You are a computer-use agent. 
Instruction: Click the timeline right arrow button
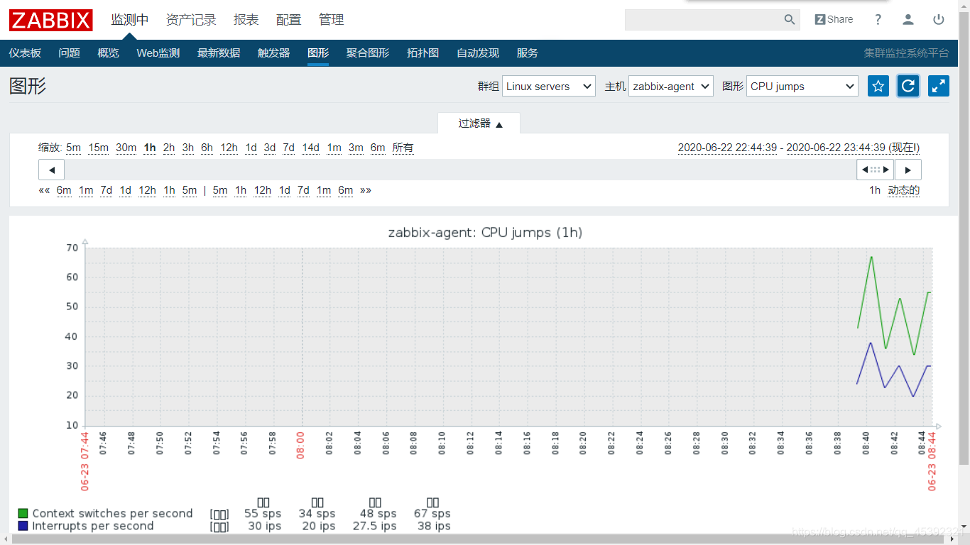pyautogui.click(x=908, y=170)
